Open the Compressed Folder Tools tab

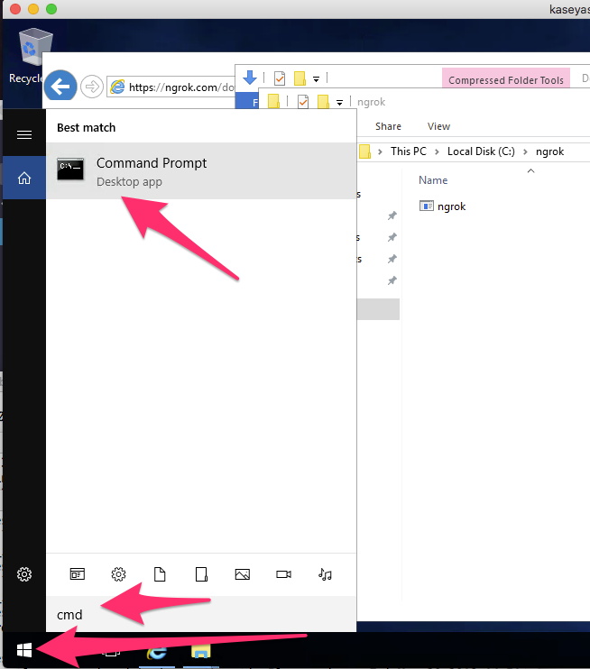506,79
